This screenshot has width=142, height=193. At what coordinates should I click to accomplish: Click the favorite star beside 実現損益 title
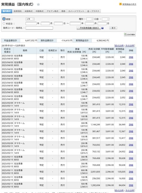[38, 4]
